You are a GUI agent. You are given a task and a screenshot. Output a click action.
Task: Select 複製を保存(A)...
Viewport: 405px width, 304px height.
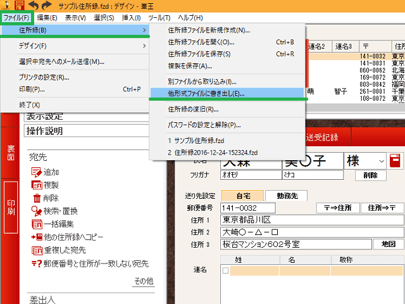point(227,66)
